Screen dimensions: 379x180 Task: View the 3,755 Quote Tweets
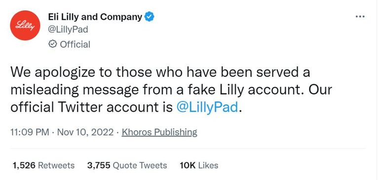pos(127,165)
